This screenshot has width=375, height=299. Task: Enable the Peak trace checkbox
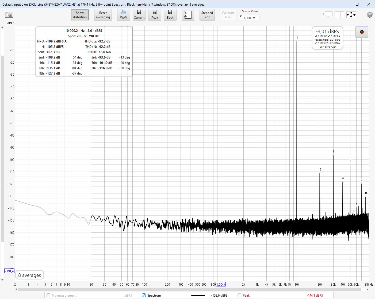pos(239,295)
